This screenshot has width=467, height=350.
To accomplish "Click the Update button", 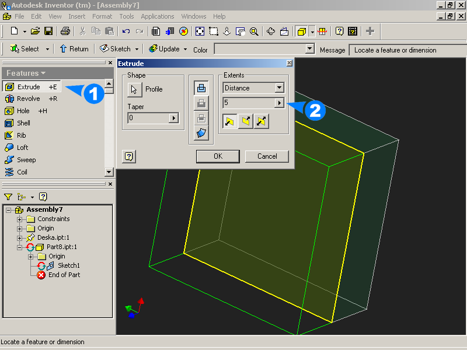I will tap(164, 49).
